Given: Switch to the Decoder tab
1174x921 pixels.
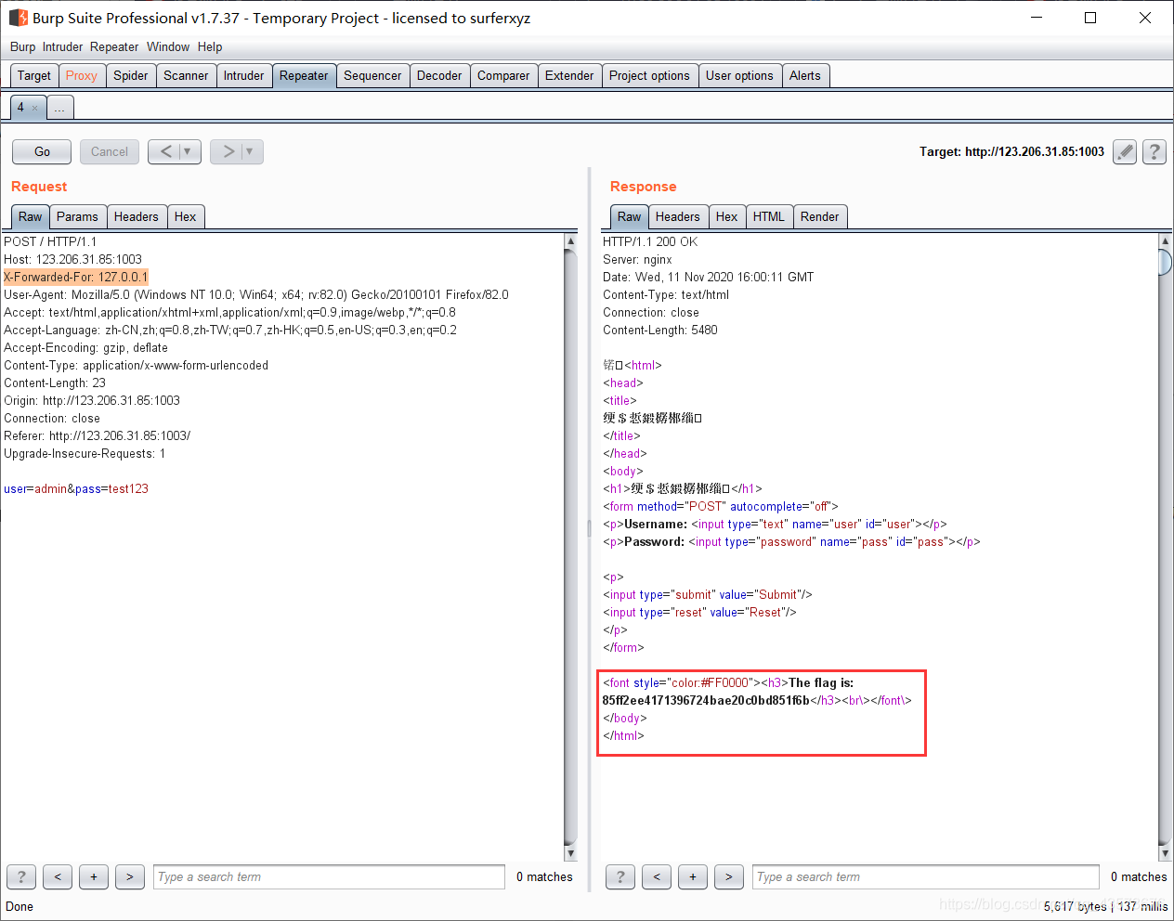Looking at the screenshot, I should click(439, 76).
